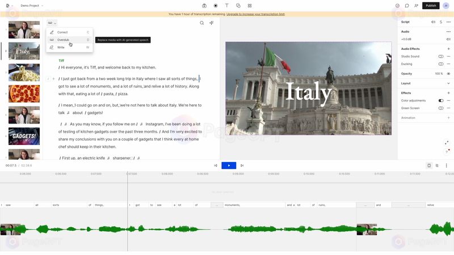Open the Shapes tool icon

(x=238, y=6)
